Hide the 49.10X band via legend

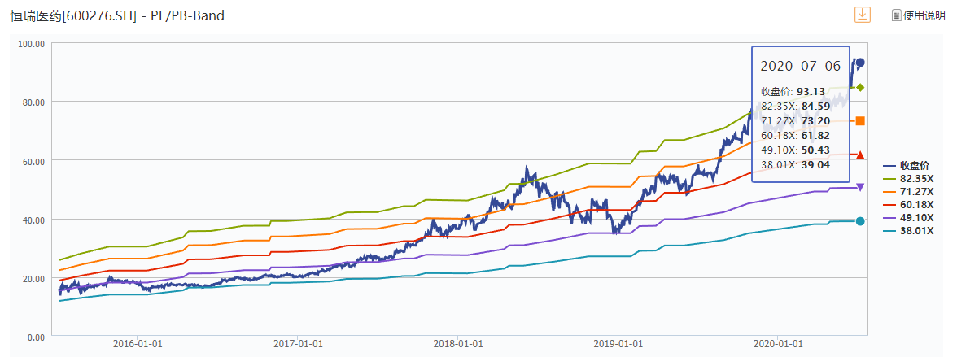pos(911,218)
